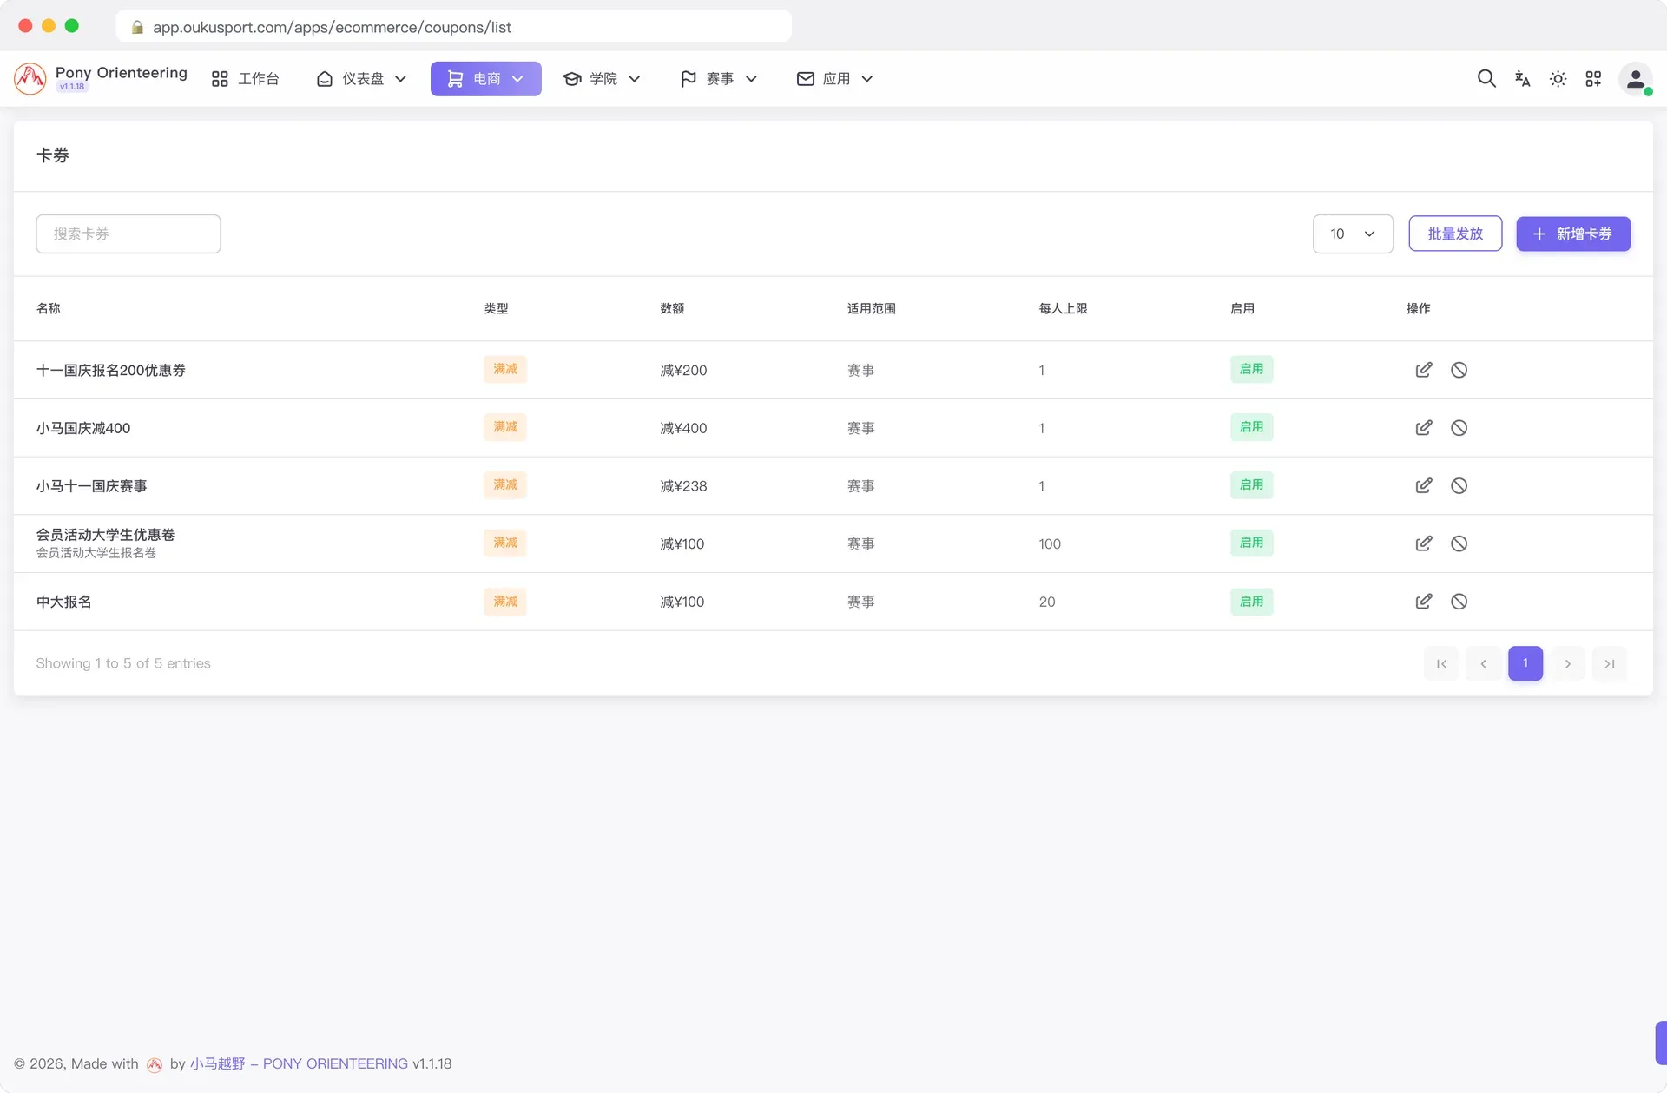Edit the 中大报名 coupon row

click(1424, 602)
